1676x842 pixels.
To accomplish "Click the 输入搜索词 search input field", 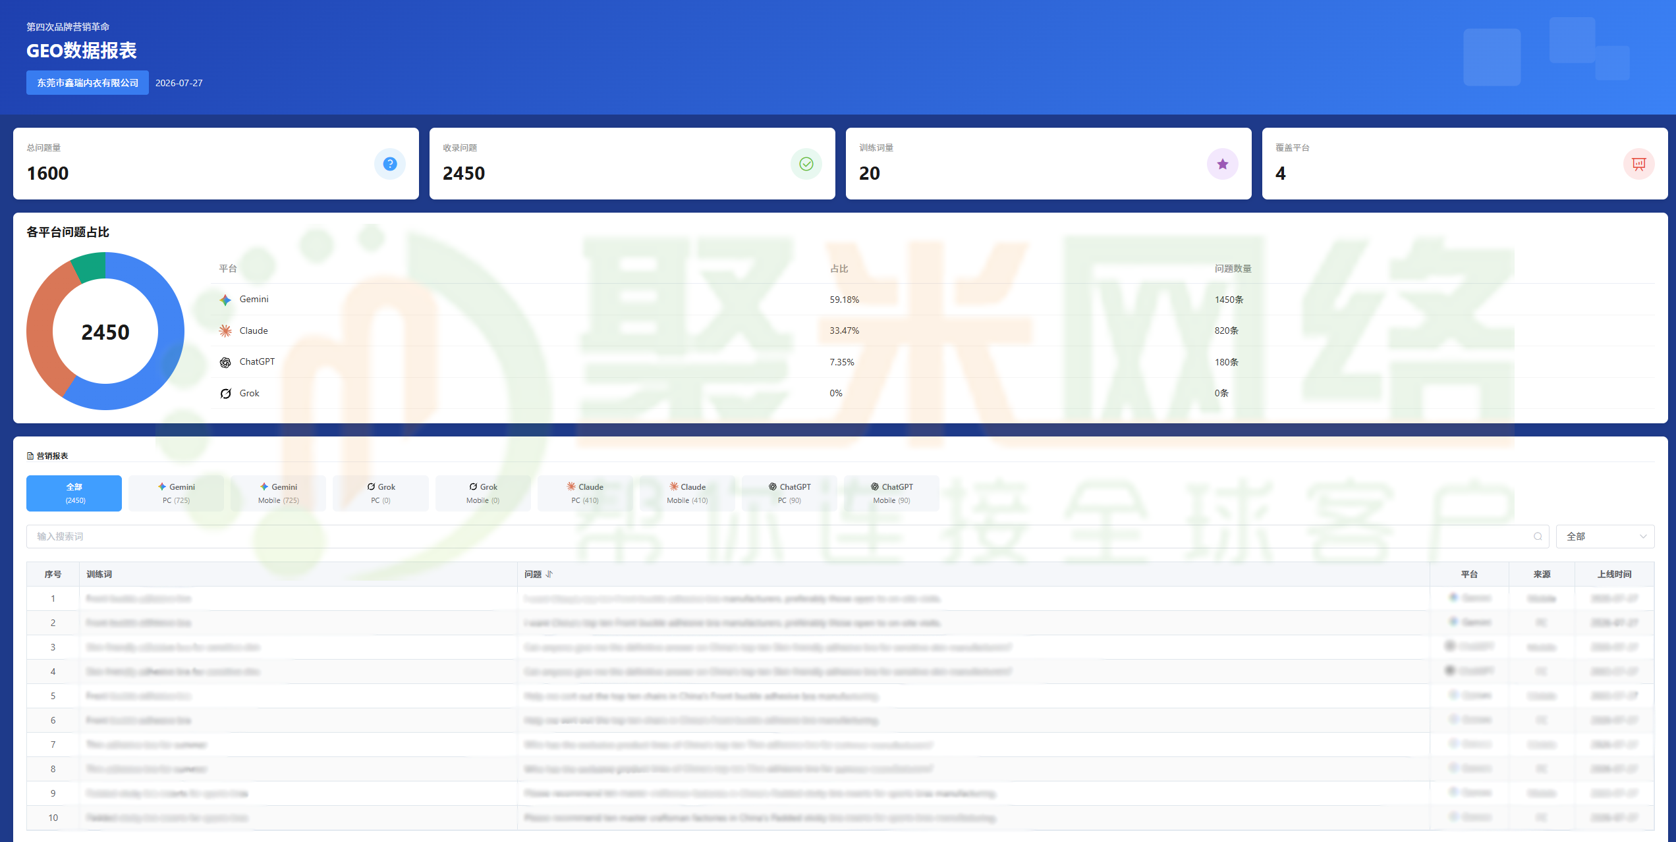I will point(788,537).
